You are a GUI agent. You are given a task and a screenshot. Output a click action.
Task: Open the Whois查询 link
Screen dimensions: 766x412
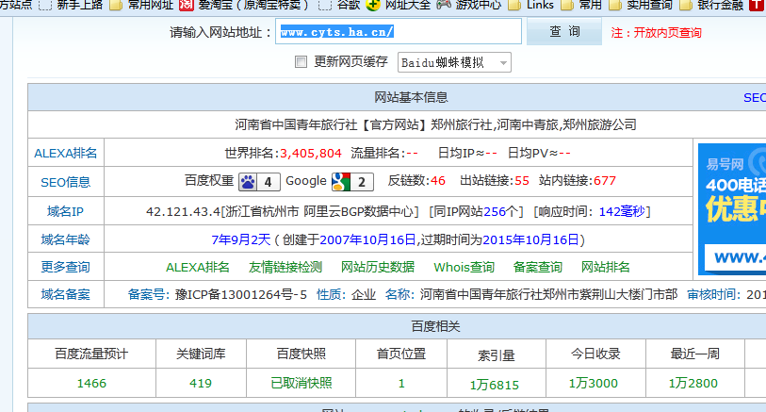pyautogui.click(x=464, y=267)
